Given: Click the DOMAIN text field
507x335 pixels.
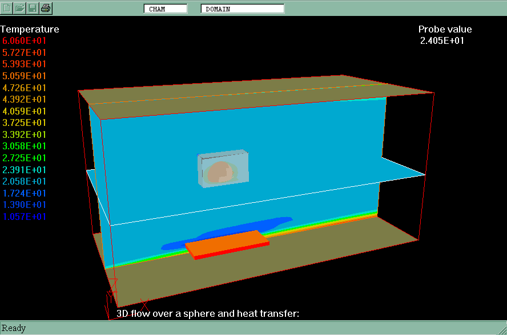Looking at the screenshot, I should (242, 9).
